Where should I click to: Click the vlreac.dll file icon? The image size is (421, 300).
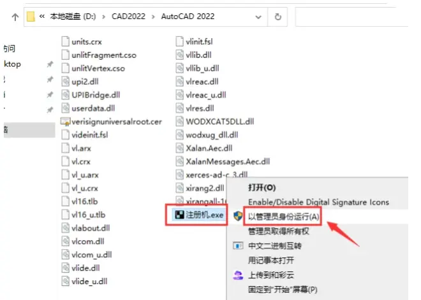[179, 82]
